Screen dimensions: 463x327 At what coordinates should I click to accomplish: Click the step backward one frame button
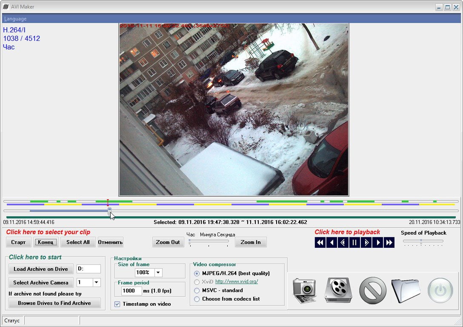point(343,243)
